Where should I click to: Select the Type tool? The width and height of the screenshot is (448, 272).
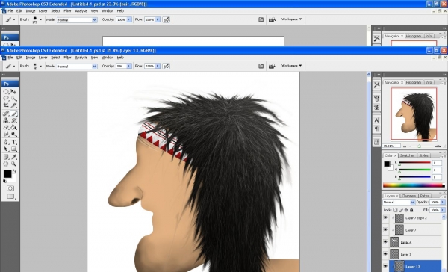tap(13, 142)
